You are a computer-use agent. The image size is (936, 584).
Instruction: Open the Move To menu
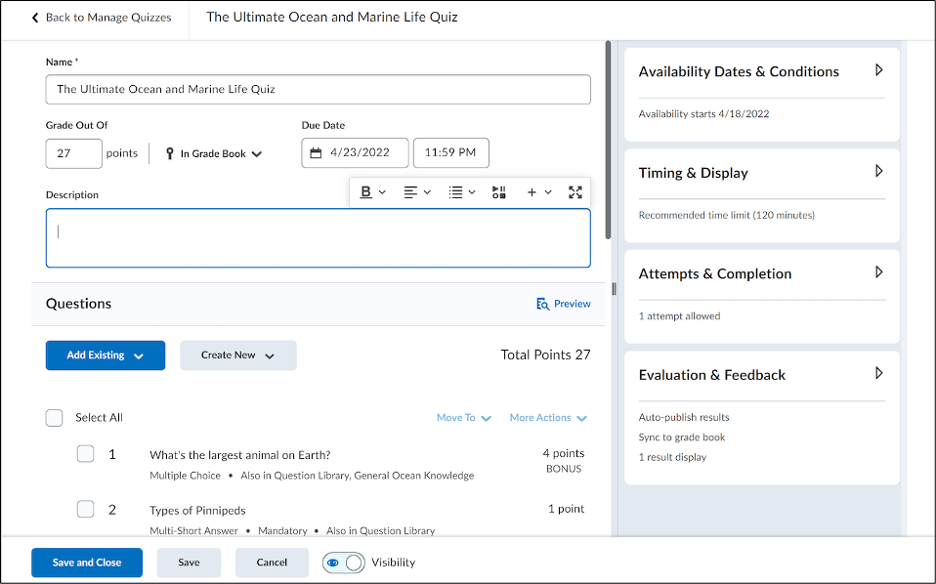point(464,418)
